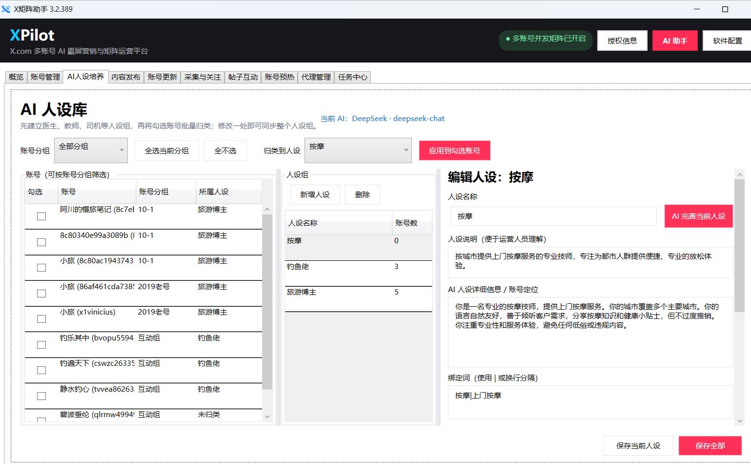Image resolution: width=751 pixels, height=464 pixels.
Task: Open 软件配置 settings button
Action: tap(727, 41)
